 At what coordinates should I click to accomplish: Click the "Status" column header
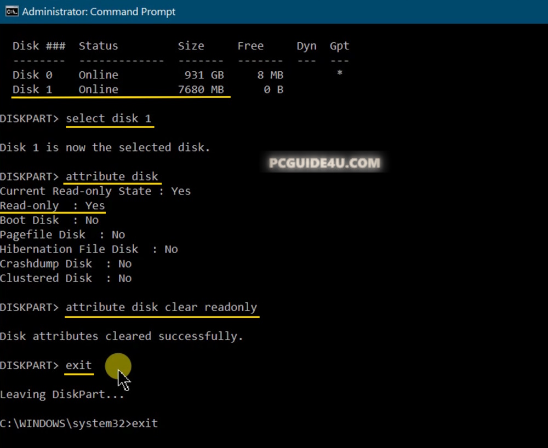[98, 46]
